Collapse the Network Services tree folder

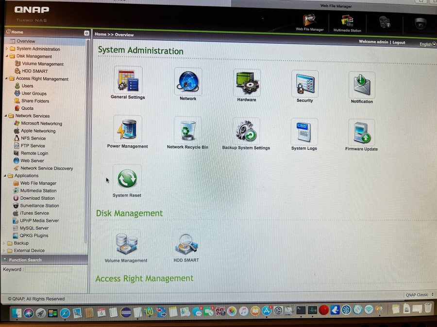click(5, 116)
